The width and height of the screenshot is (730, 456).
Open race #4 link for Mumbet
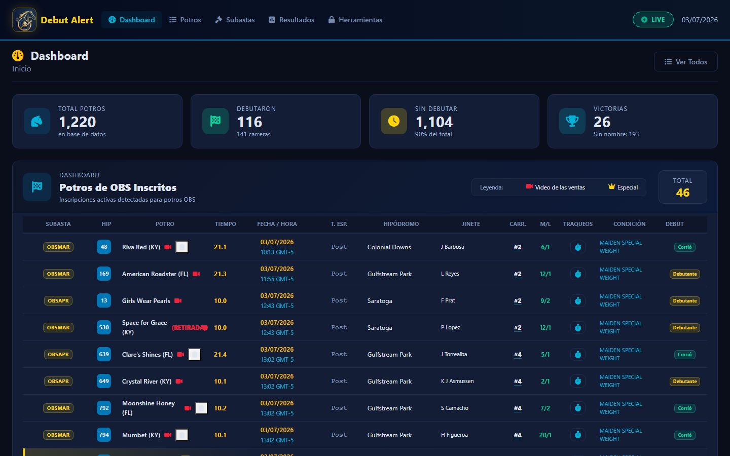tap(518, 435)
